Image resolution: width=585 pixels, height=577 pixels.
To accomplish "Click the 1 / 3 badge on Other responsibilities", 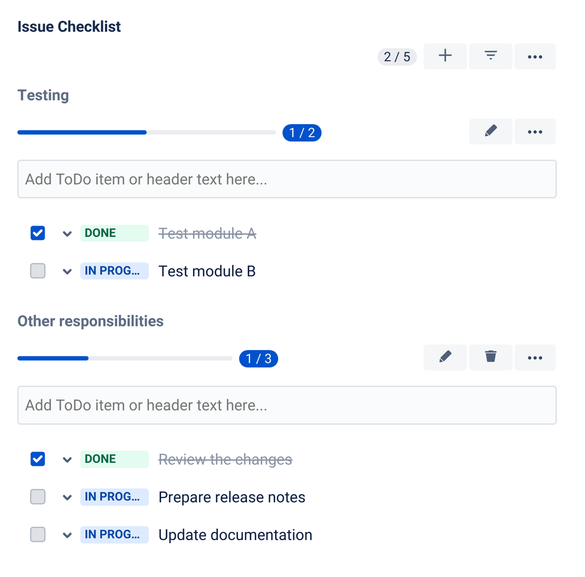I will tap(258, 358).
